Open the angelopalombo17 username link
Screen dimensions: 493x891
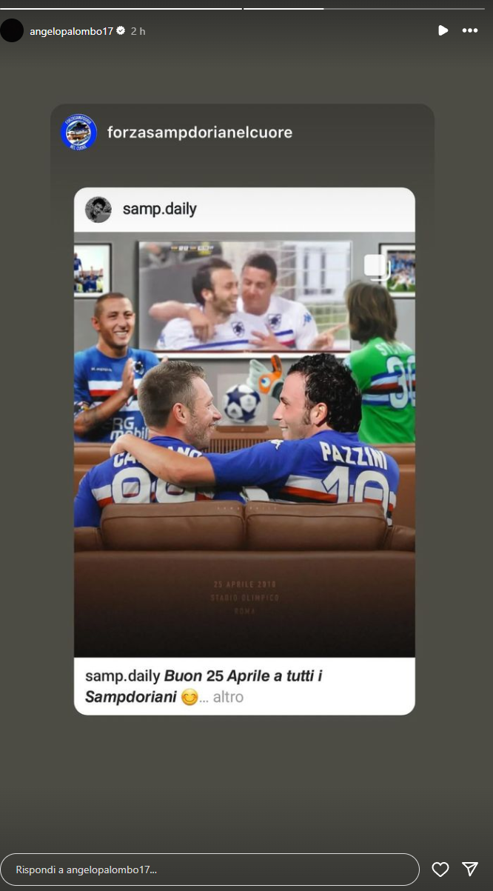coord(71,31)
